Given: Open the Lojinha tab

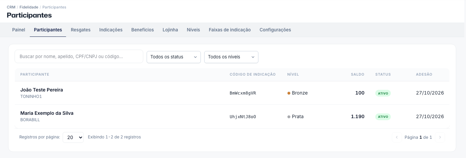Looking at the screenshot, I should 170,30.
